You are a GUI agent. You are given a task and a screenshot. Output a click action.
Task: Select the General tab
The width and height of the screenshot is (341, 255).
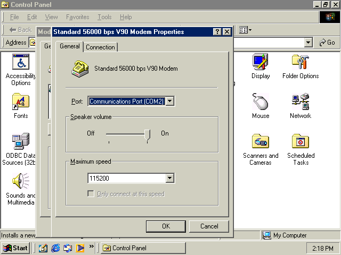pos(70,46)
